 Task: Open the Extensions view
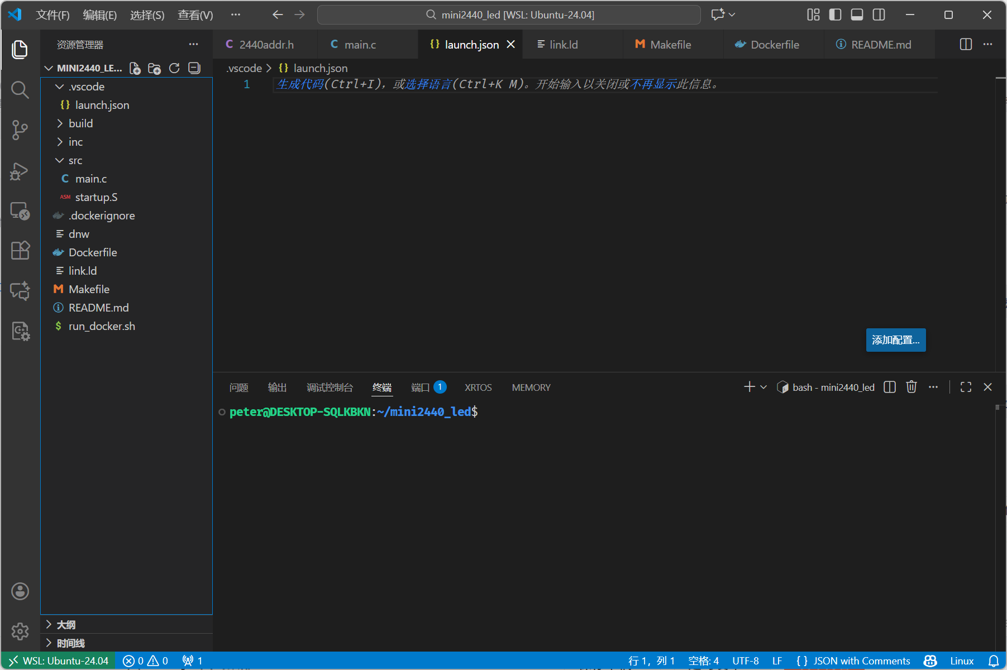20,250
